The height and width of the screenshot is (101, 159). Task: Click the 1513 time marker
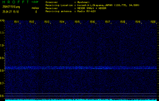click(x=47, y=22)
